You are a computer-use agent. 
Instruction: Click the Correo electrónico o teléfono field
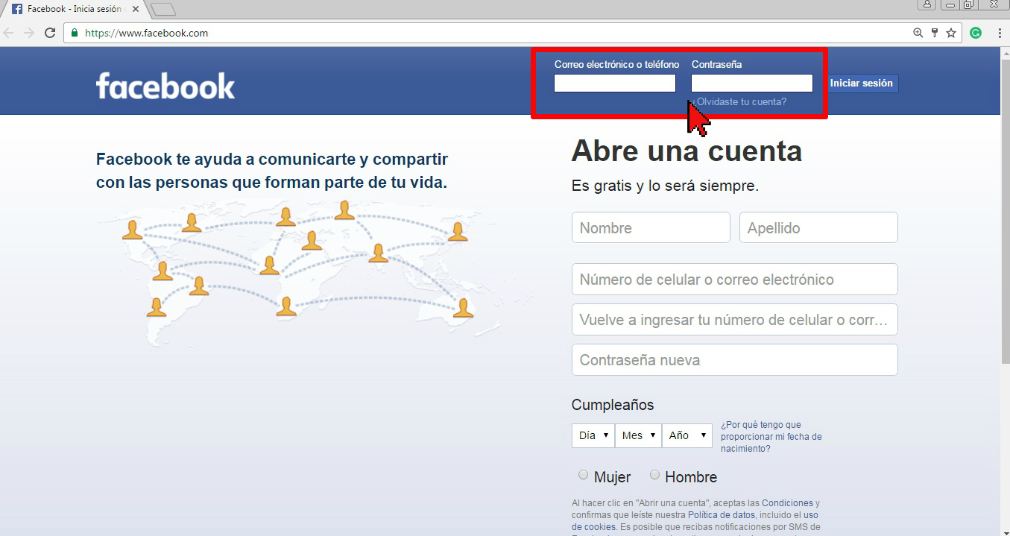pos(615,83)
